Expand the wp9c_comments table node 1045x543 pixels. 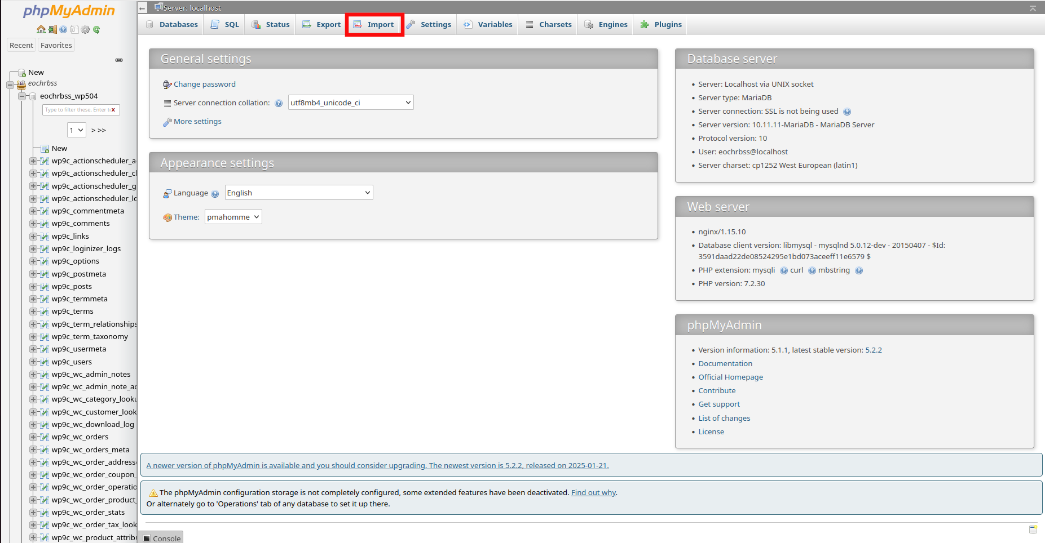33,224
